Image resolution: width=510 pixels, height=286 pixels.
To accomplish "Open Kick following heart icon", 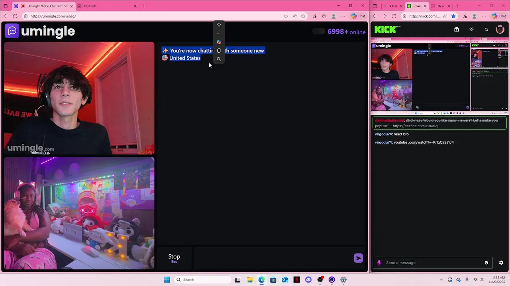I will (471, 29).
